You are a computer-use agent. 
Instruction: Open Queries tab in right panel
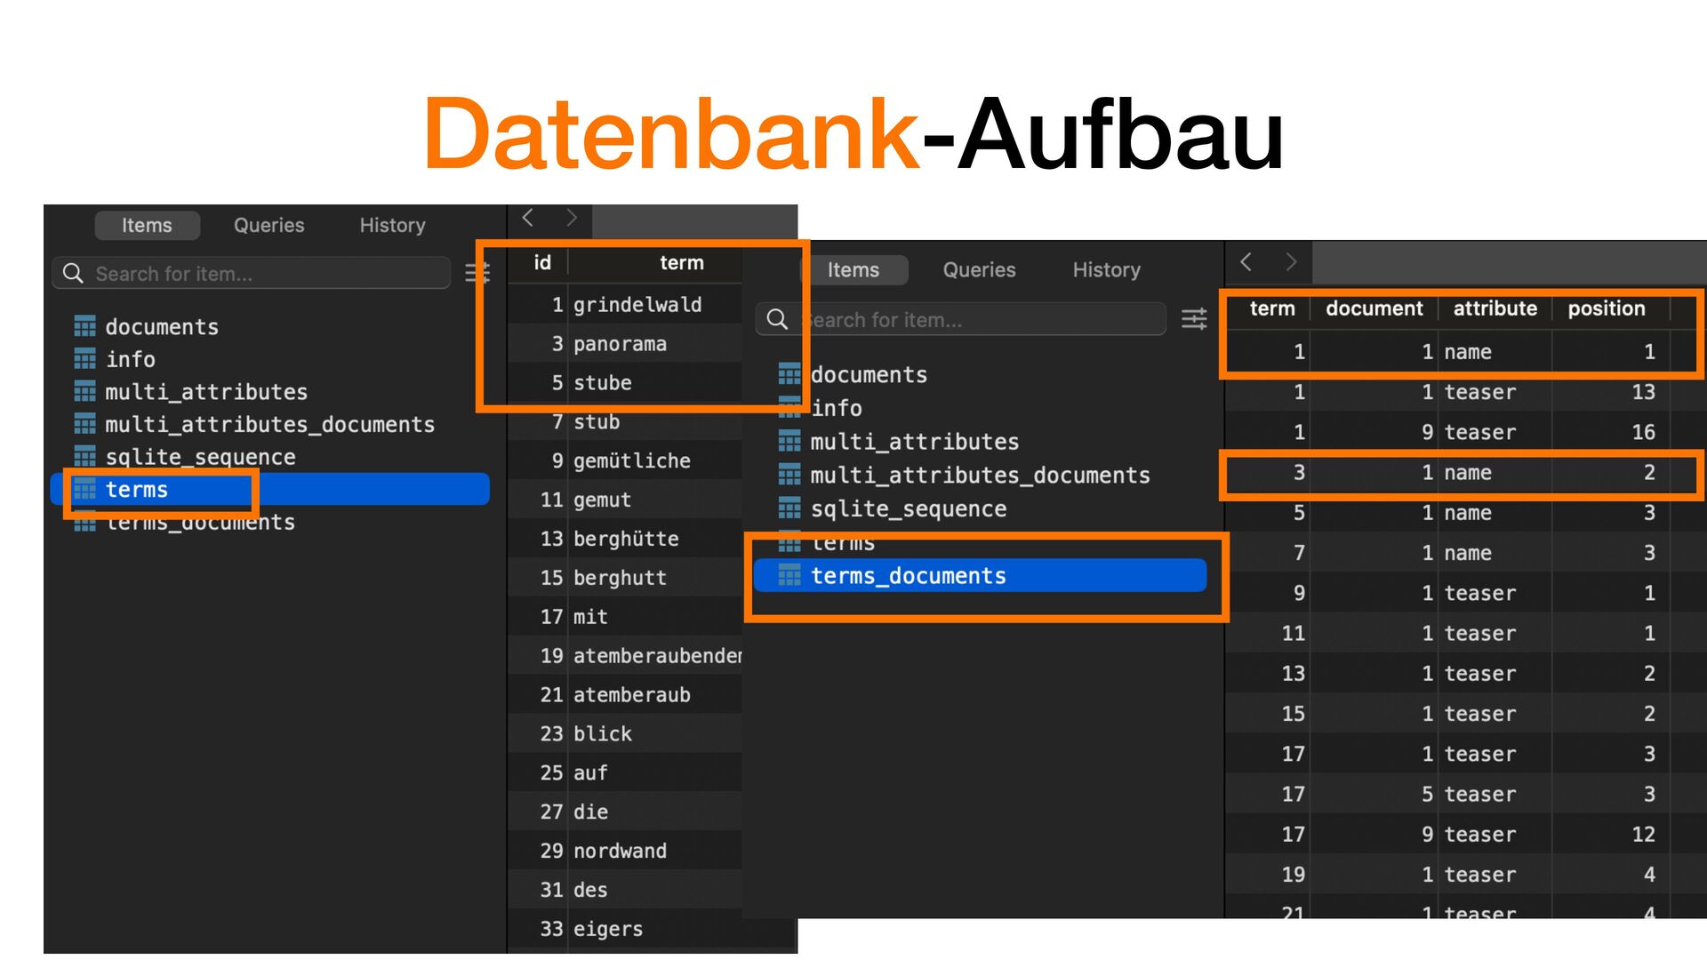pos(979,269)
